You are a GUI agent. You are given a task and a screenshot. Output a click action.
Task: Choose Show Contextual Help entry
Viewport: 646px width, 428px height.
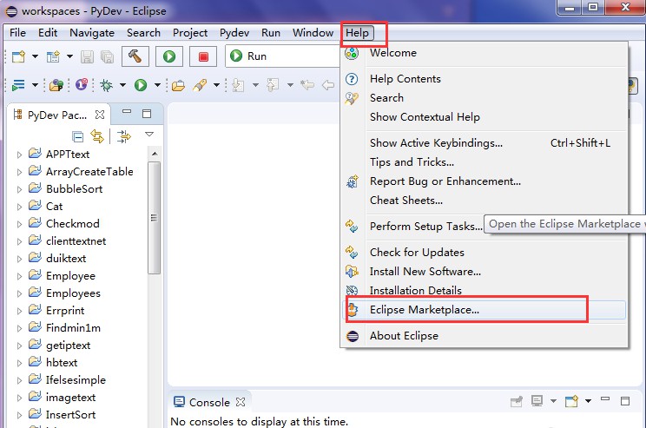484,117
